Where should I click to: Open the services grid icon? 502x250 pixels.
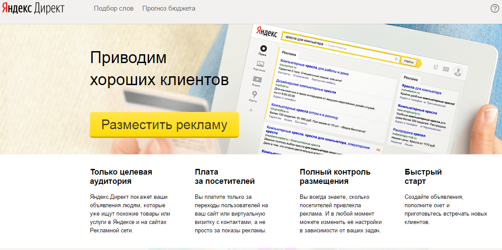(446, 69)
